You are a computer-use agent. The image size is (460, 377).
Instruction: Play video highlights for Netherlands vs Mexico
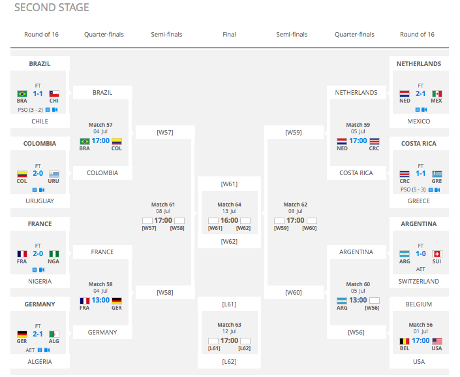[x=424, y=110]
